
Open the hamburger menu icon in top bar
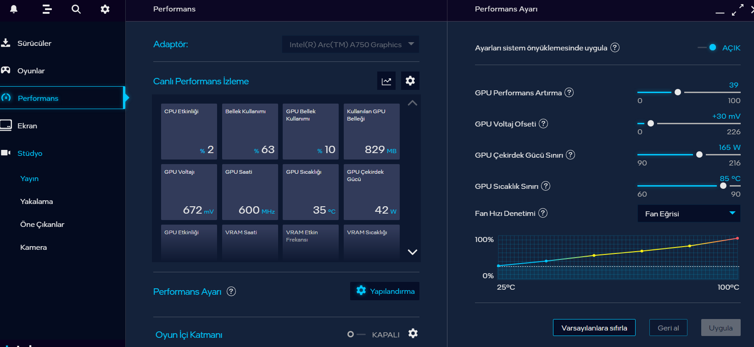[x=47, y=9]
